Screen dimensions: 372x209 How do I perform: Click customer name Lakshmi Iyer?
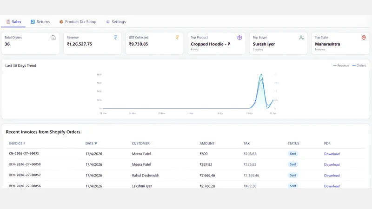pos(142,186)
